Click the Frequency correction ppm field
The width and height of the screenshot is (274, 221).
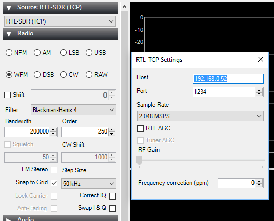pyautogui.click(x=237, y=183)
